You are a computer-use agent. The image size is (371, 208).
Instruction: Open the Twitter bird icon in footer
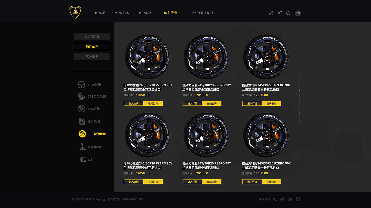click(x=290, y=199)
